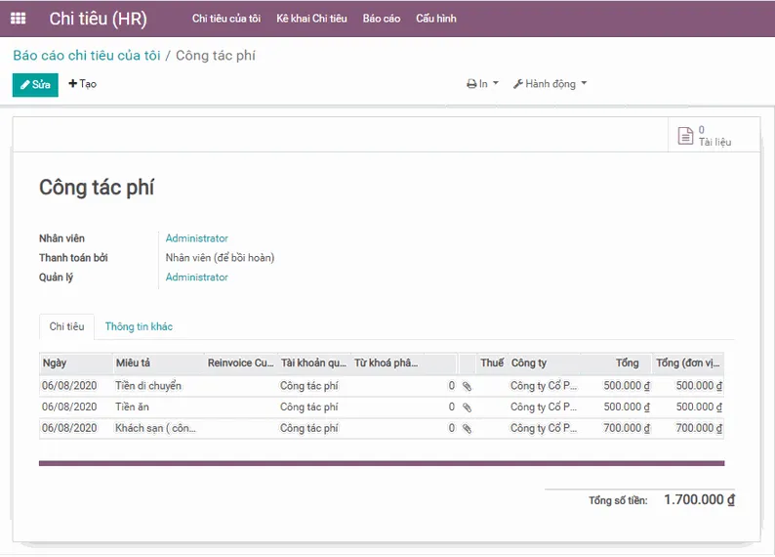Sort by Reinvoice Cu... column header
The width and height of the screenshot is (775, 557).
(x=241, y=364)
